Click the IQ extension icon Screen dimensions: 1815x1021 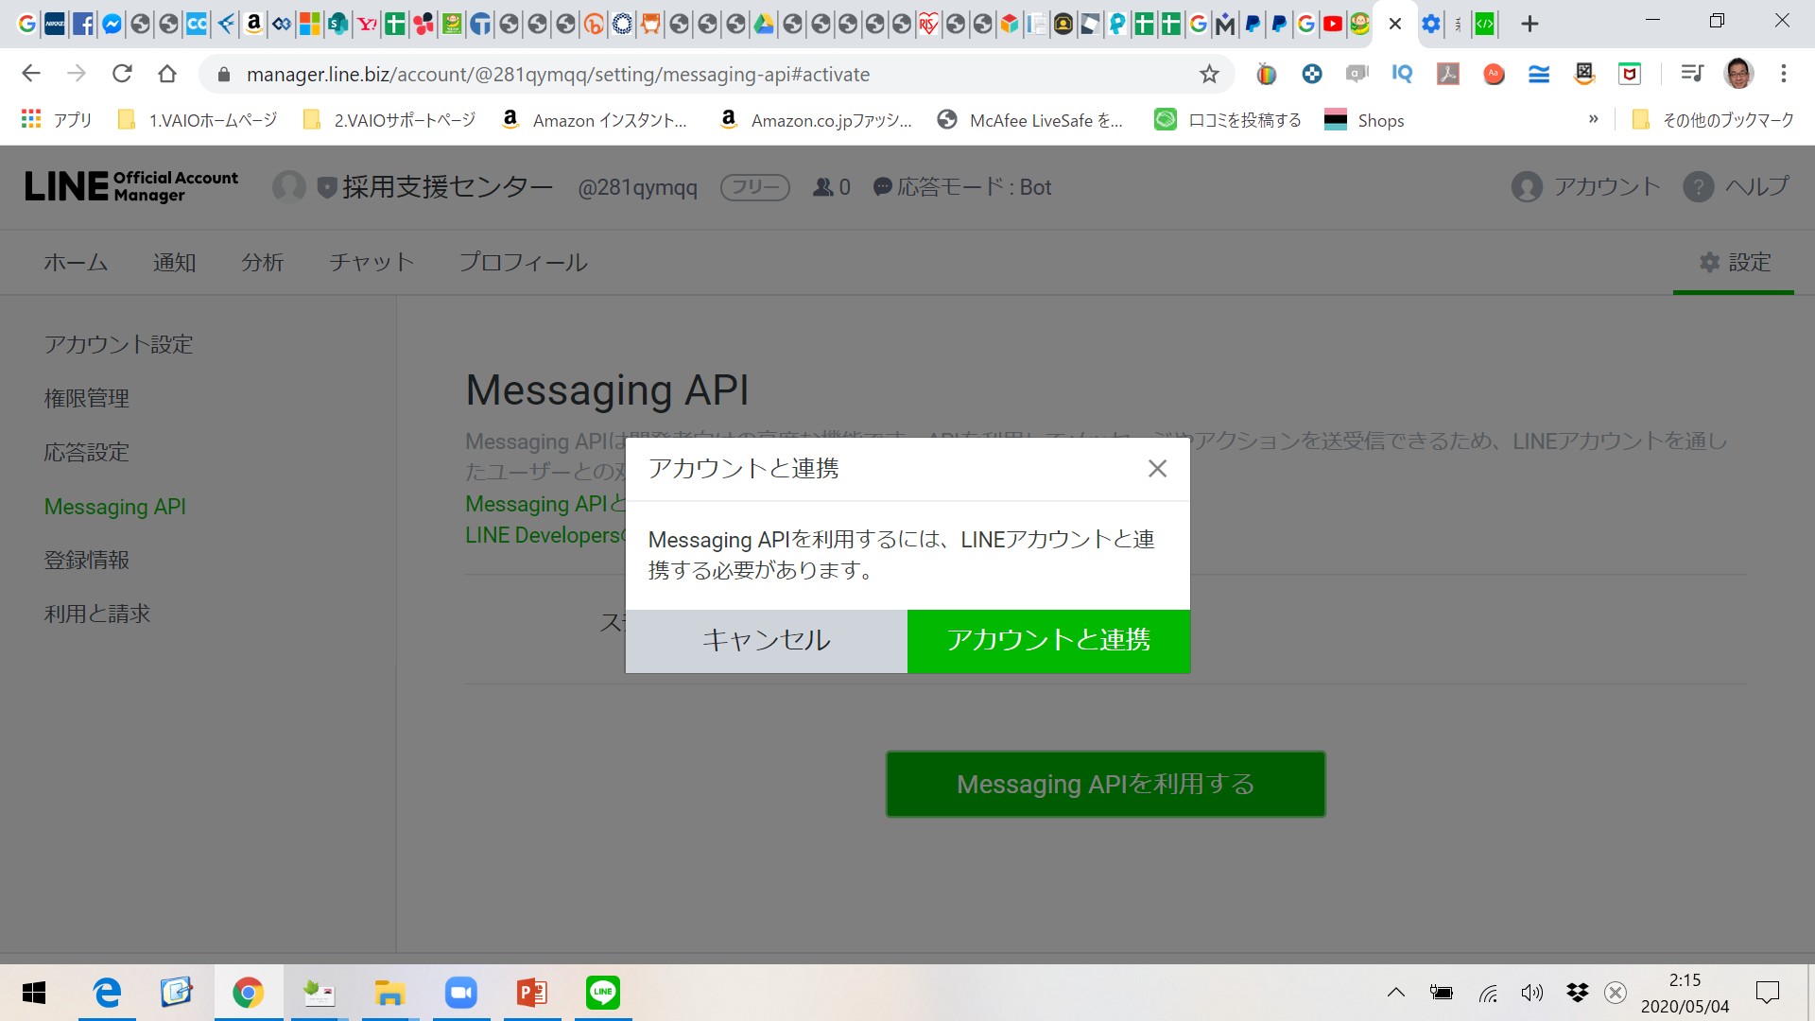(x=1402, y=74)
